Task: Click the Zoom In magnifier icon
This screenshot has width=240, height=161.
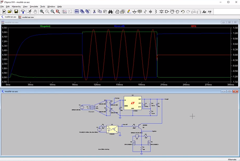Action: pos(42,12)
